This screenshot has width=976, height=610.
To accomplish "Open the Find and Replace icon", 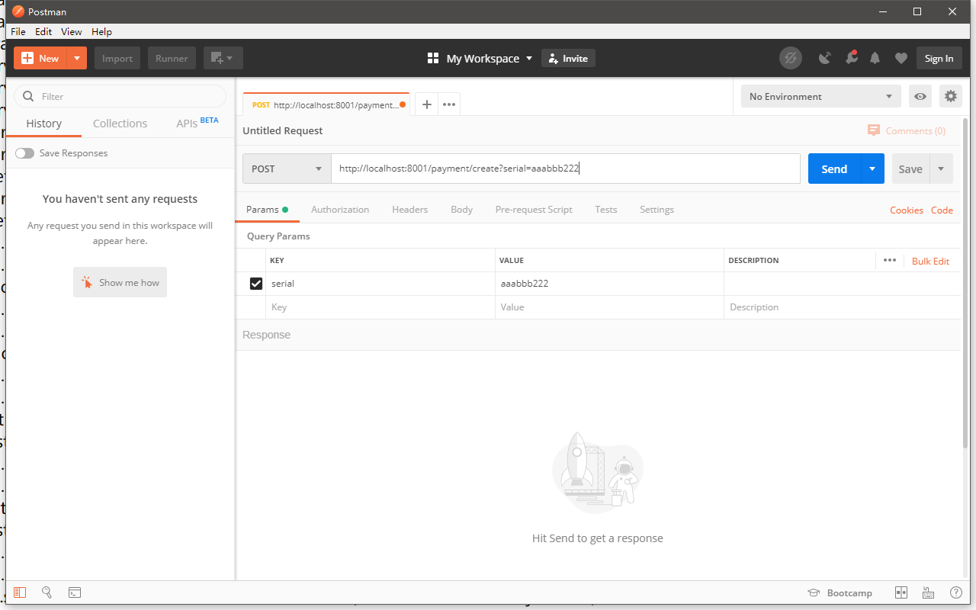I will click(x=47, y=592).
